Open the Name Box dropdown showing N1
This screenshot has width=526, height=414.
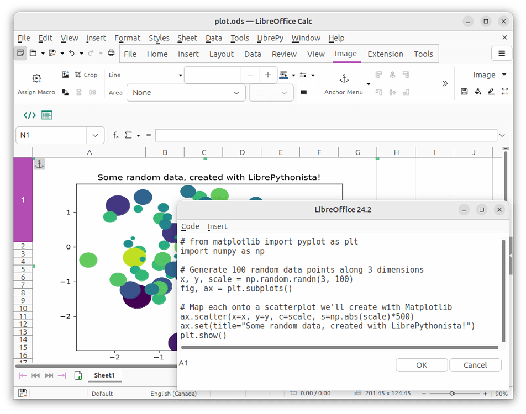coord(94,135)
